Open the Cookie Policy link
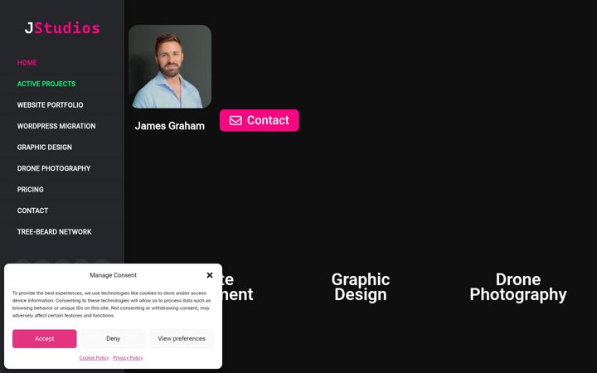Image resolution: width=597 pixels, height=373 pixels. [x=94, y=358]
